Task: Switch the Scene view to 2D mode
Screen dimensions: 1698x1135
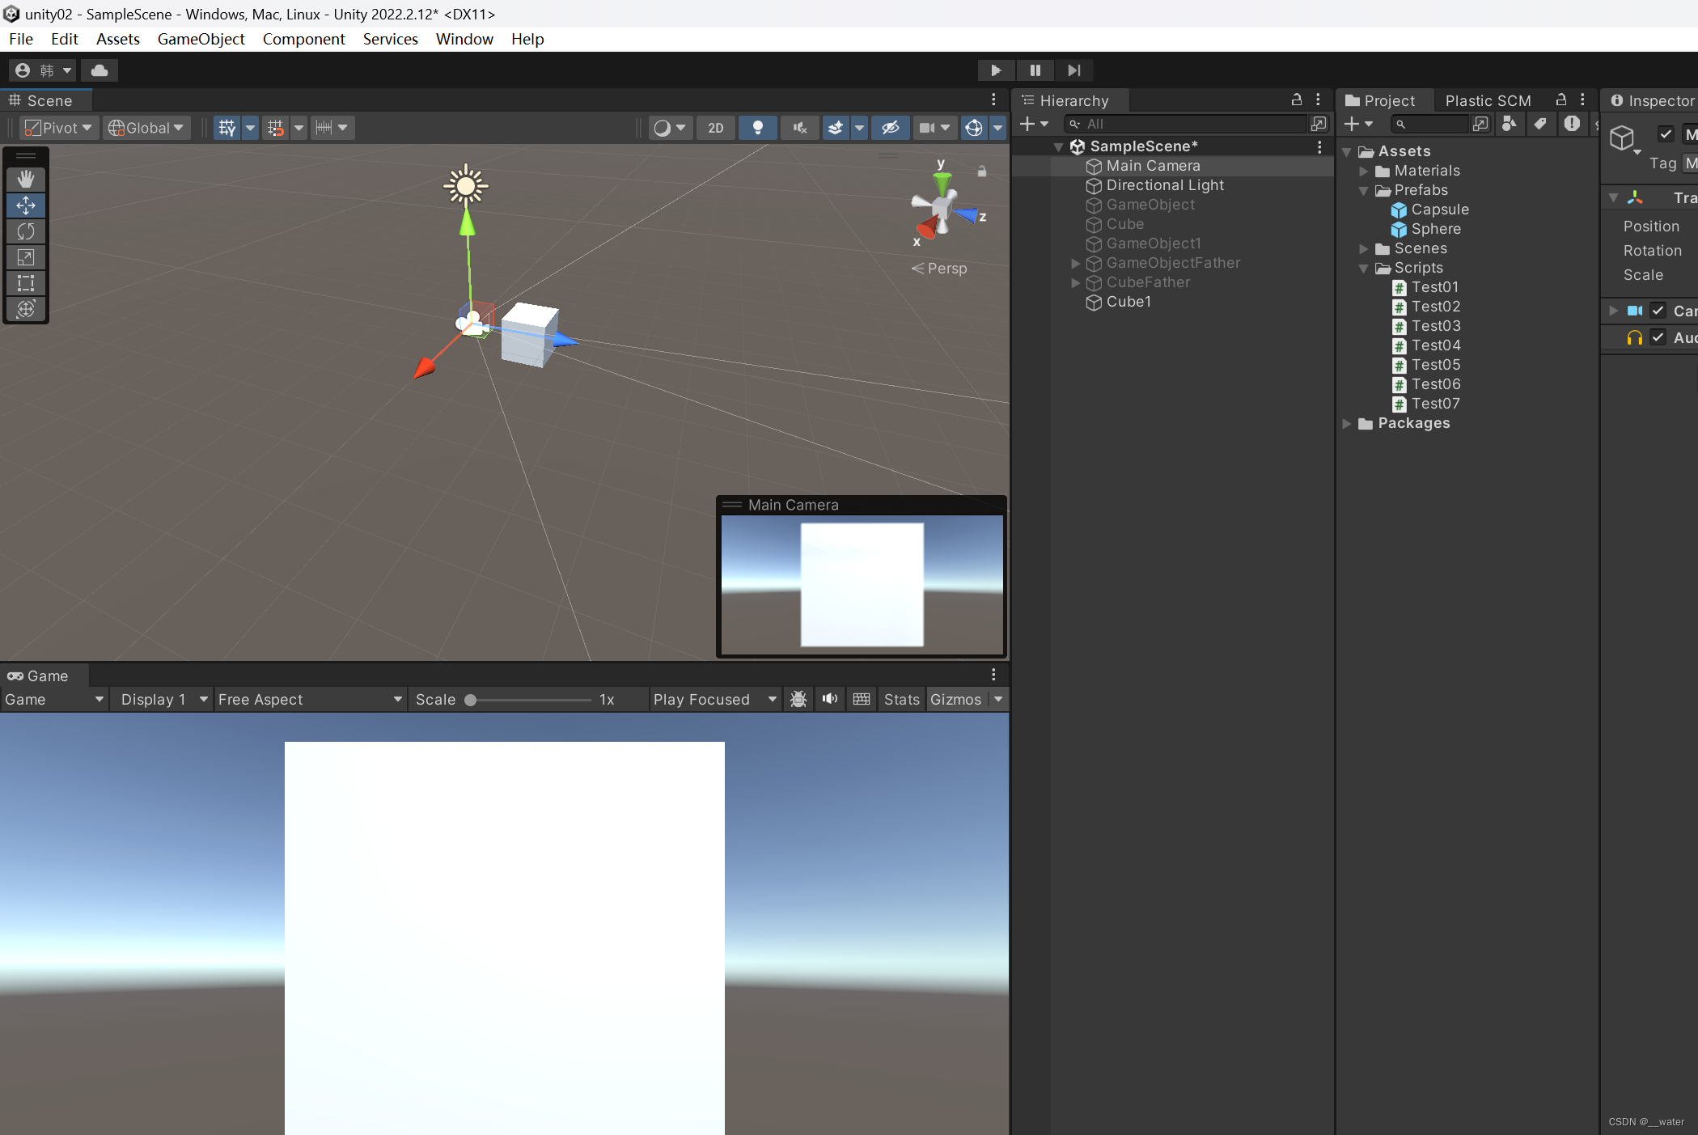Action: (x=715, y=128)
